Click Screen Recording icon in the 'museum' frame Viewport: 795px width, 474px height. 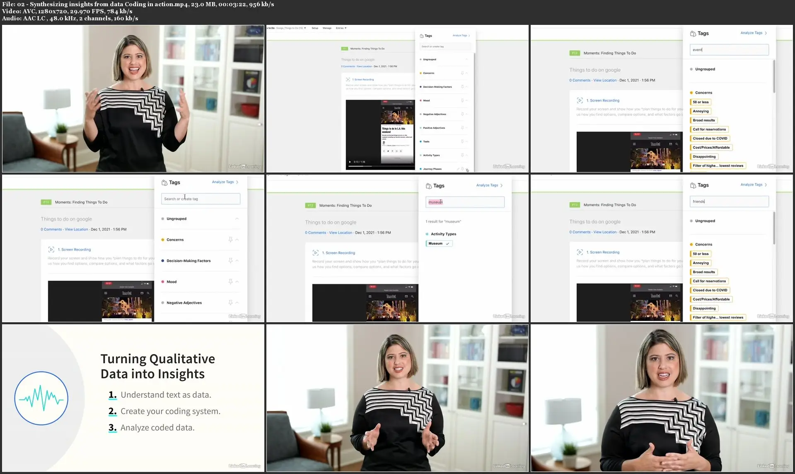click(x=315, y=253)
